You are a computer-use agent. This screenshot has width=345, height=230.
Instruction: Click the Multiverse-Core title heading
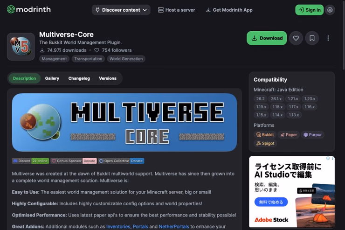67,35
